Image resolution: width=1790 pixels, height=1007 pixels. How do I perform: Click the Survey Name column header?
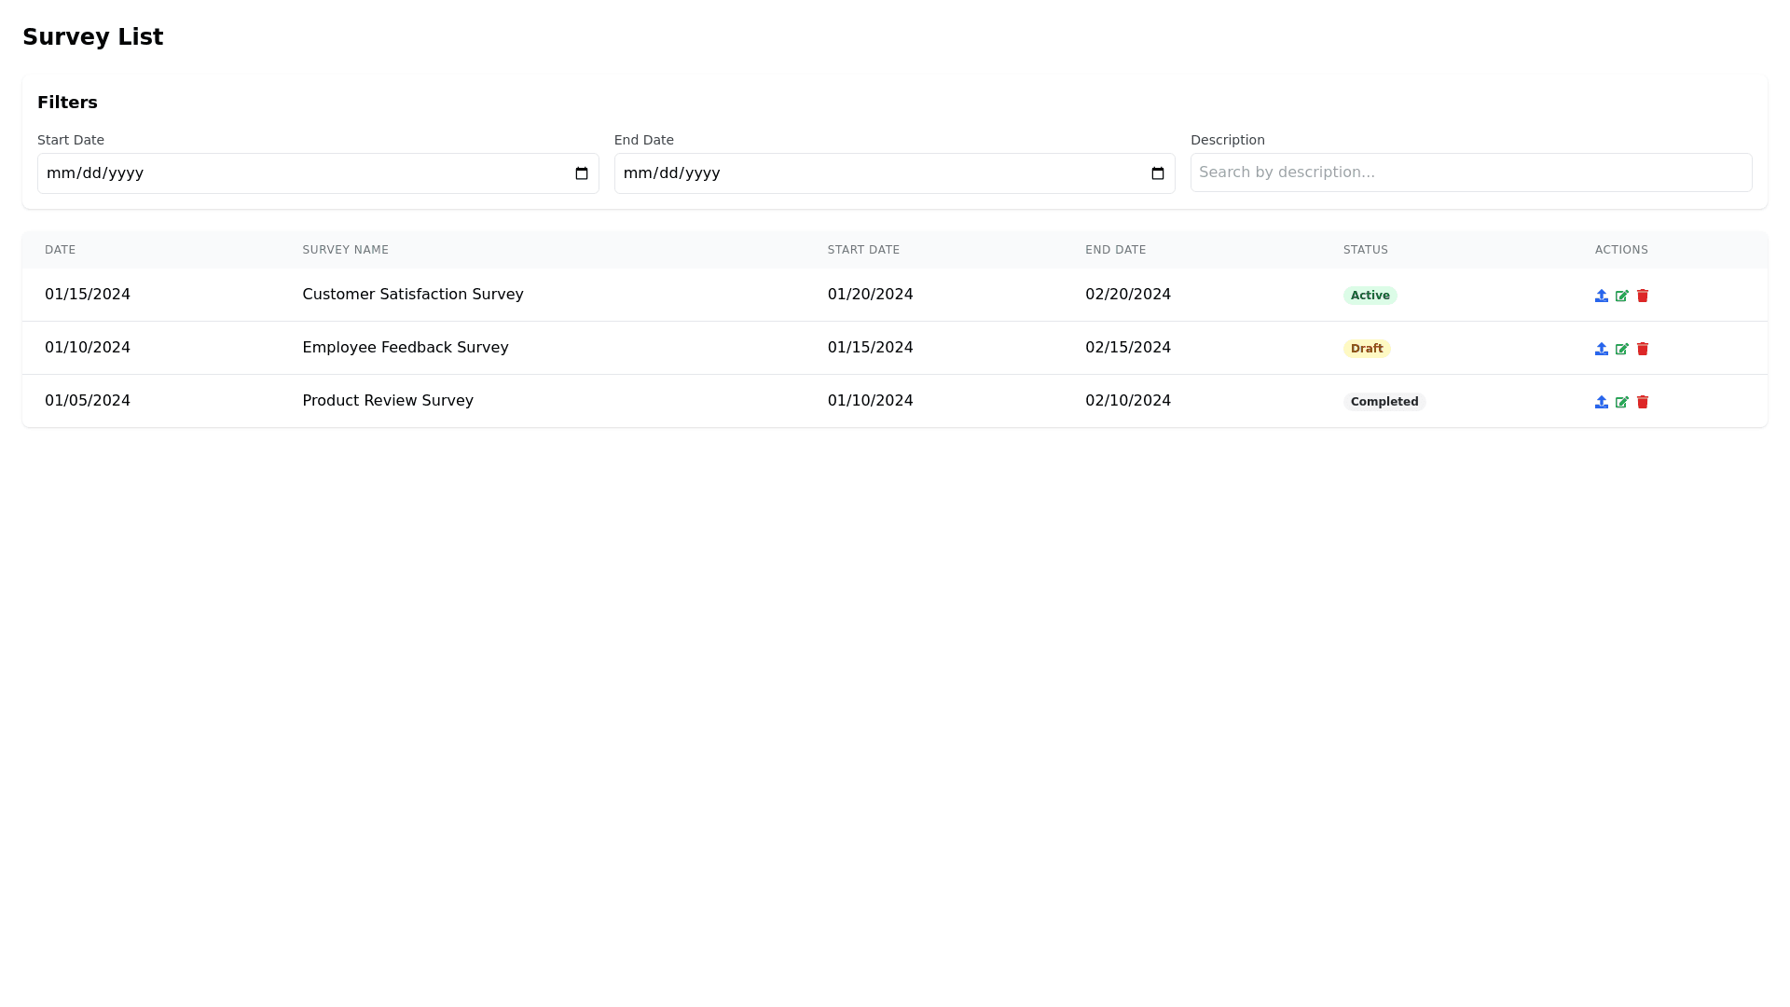[345, 250]
